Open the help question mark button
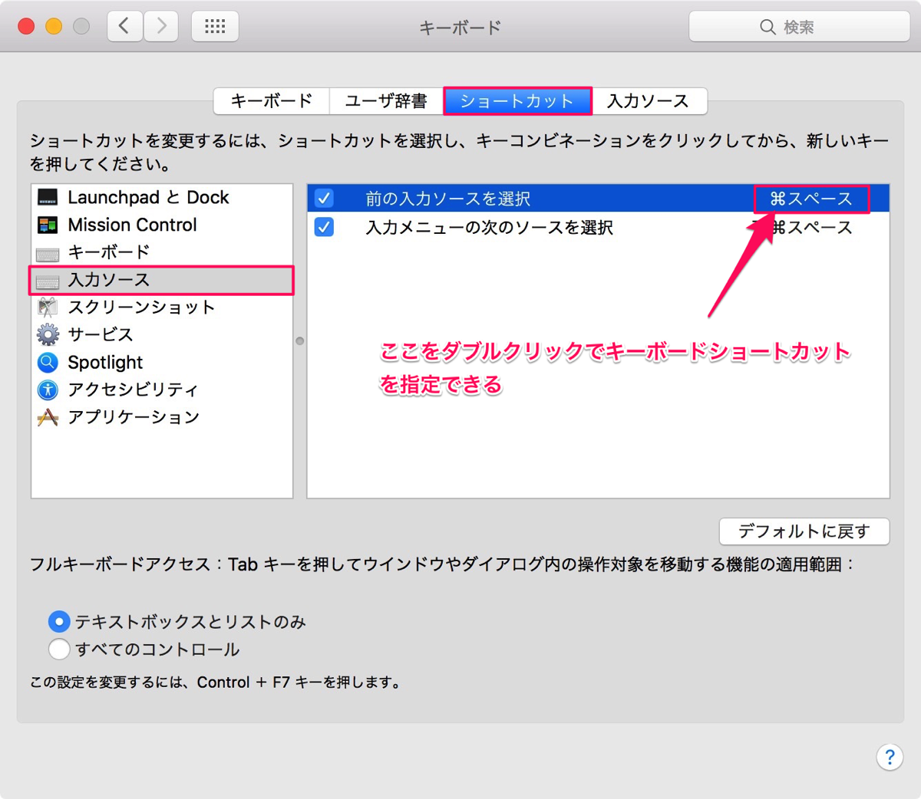Viewport: 921px width, 799px height. coord(890,758)
